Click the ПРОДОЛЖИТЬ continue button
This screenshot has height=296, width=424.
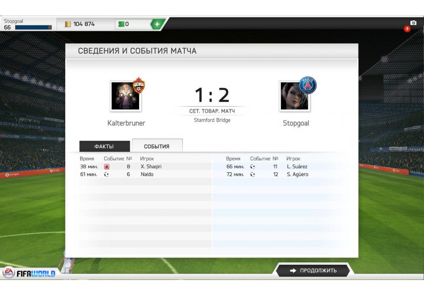[x=313, y=270]
